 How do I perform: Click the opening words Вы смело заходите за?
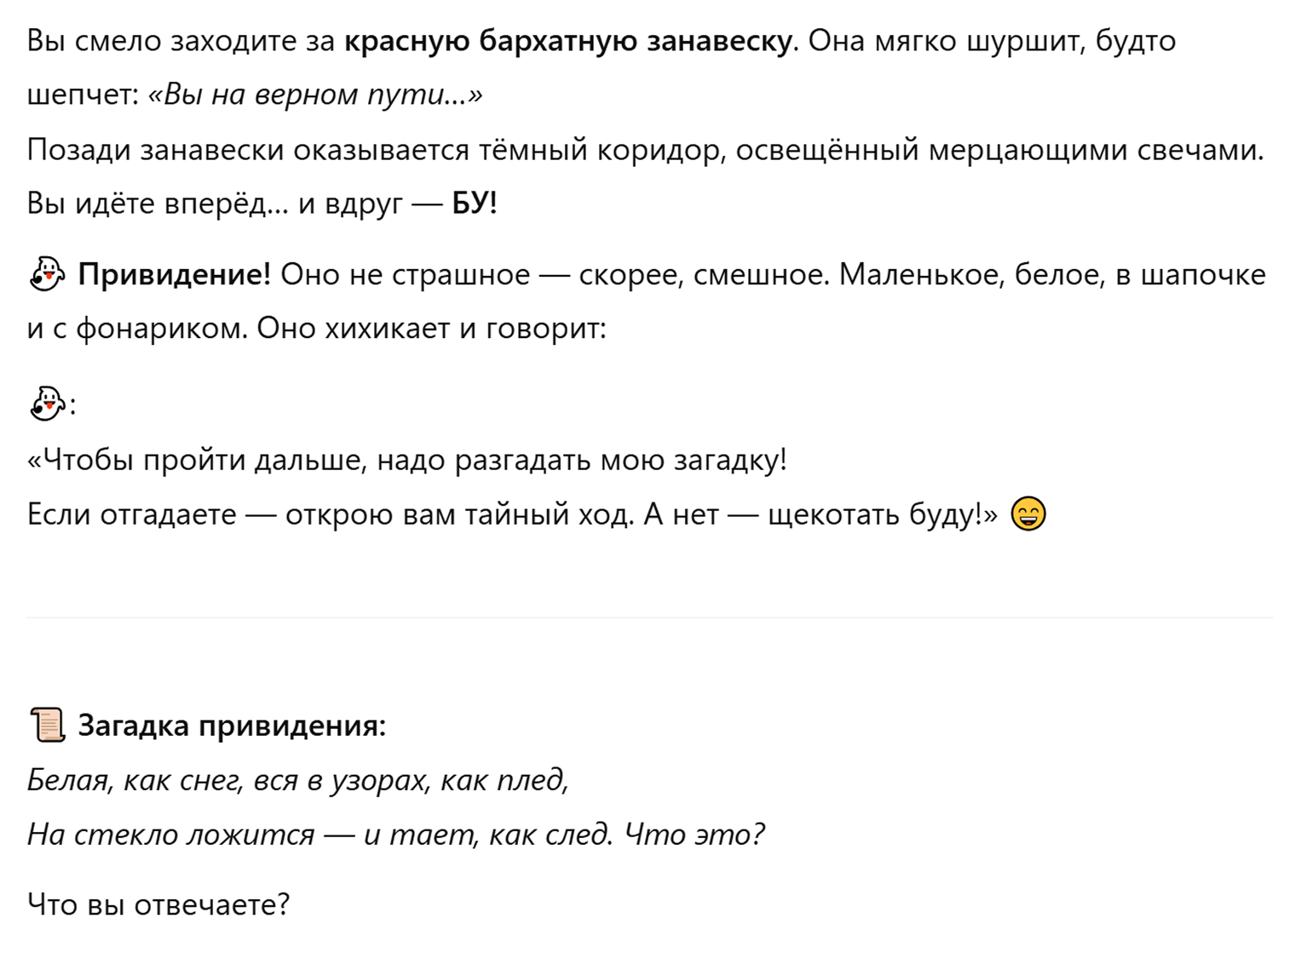point(181,41)
